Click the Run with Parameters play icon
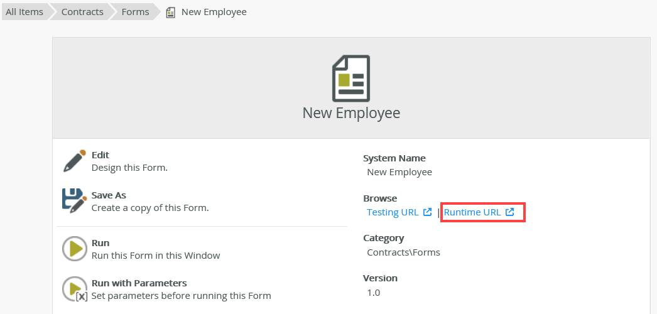 tap(75, 289)
